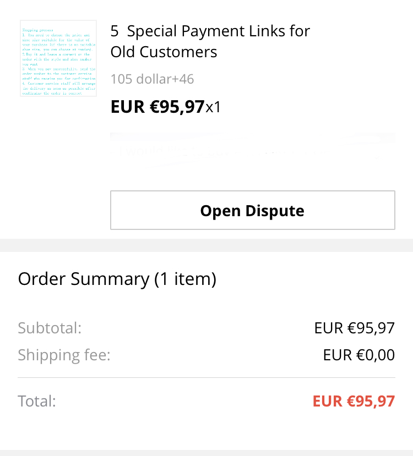Click the red Total amount EUR €95,97

tap(354, 402)
